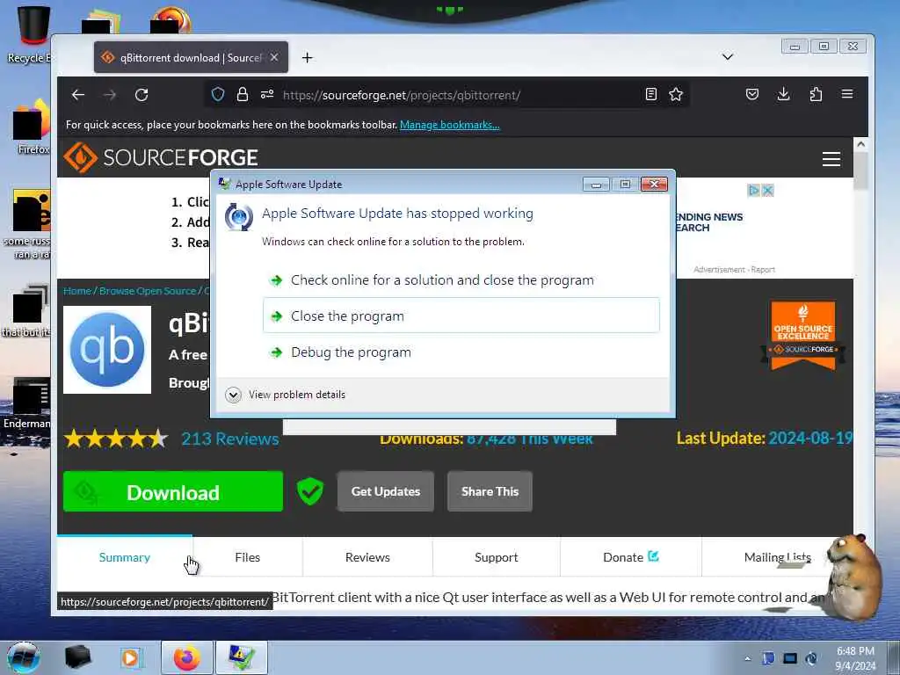
Task: Open the Donate tab
Action: pyautogui.click(x=630, y=557)
